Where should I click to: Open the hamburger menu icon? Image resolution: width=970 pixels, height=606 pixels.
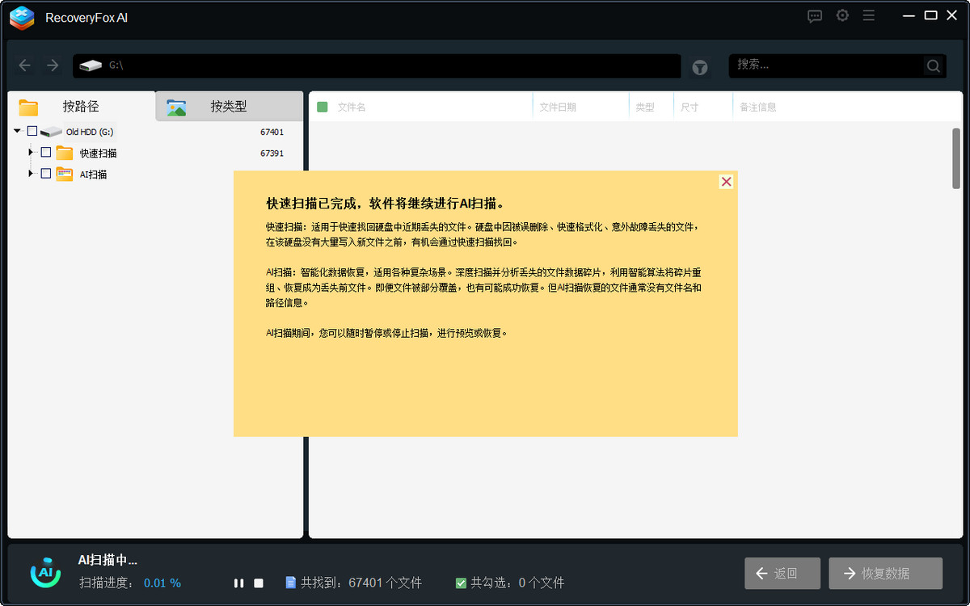869,15
